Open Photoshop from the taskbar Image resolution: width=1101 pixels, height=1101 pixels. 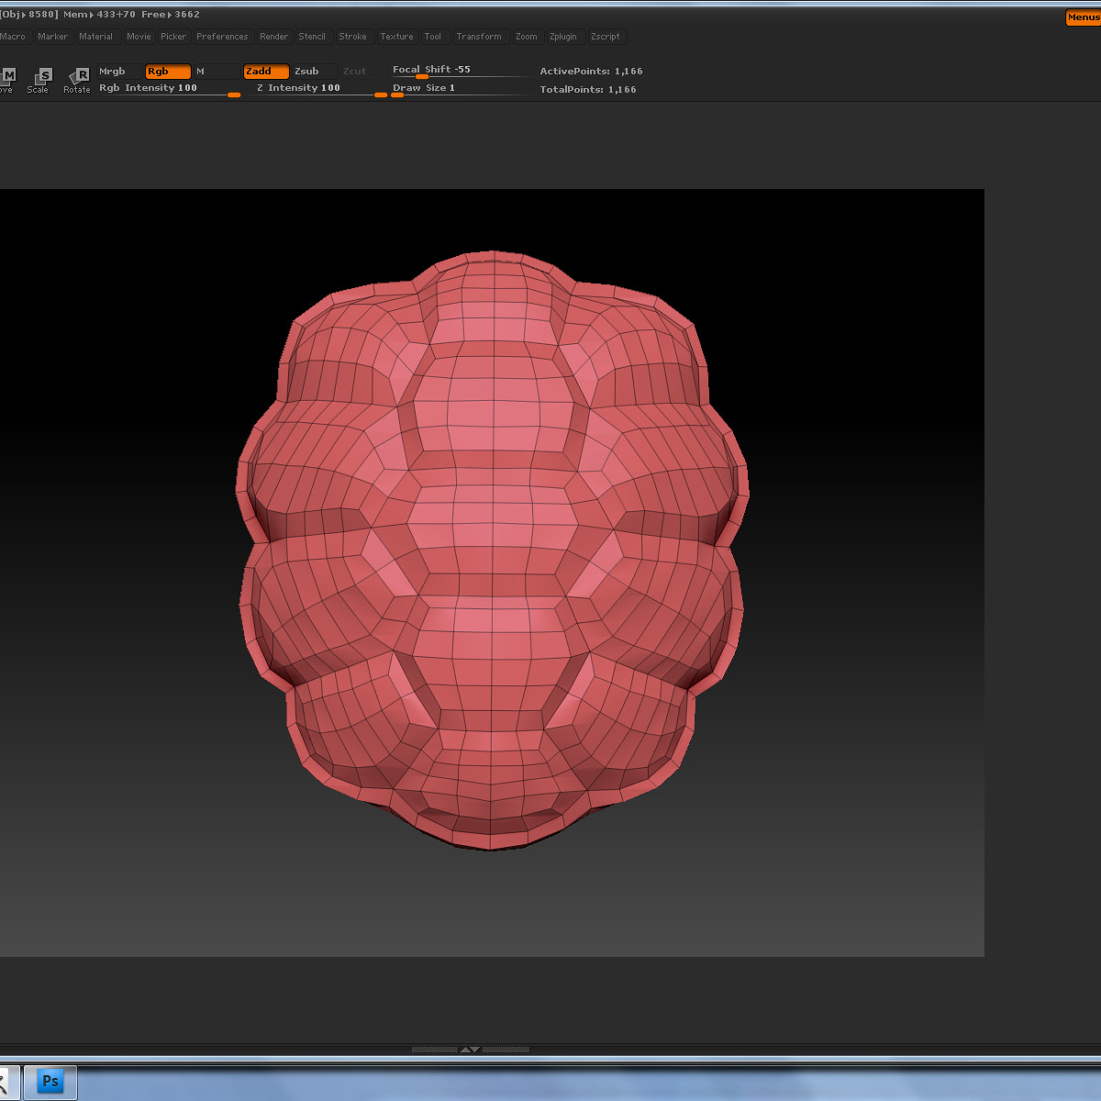click(x=50, y=1082)
